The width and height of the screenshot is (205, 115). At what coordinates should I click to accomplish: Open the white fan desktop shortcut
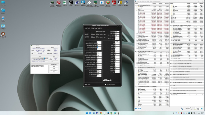[x=89, y=3]
